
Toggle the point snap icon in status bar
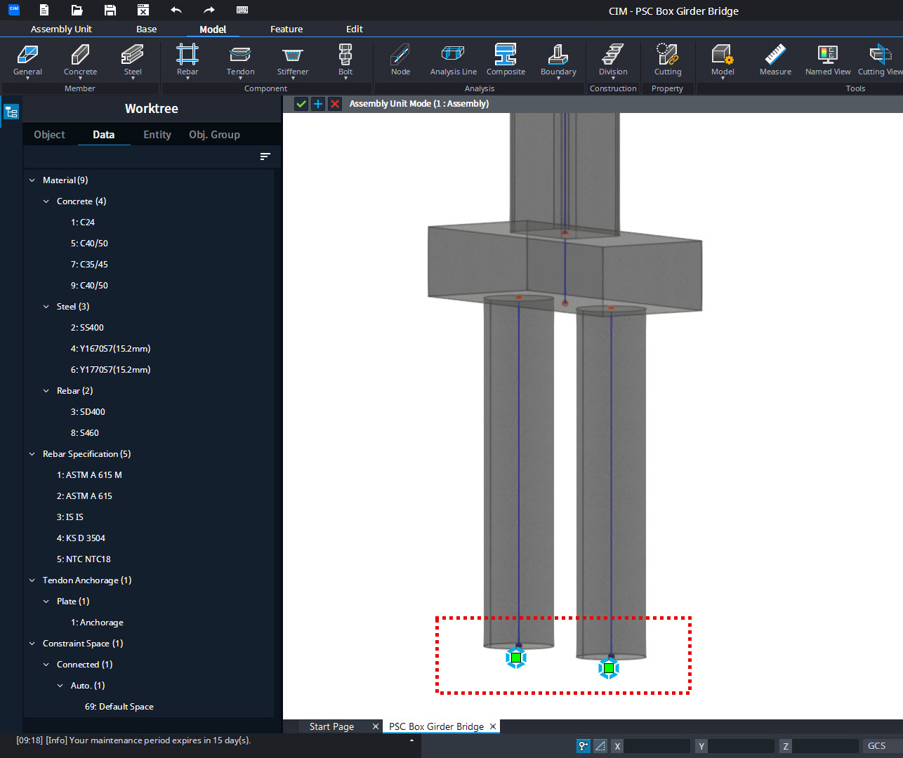click(x=583, y=746)
